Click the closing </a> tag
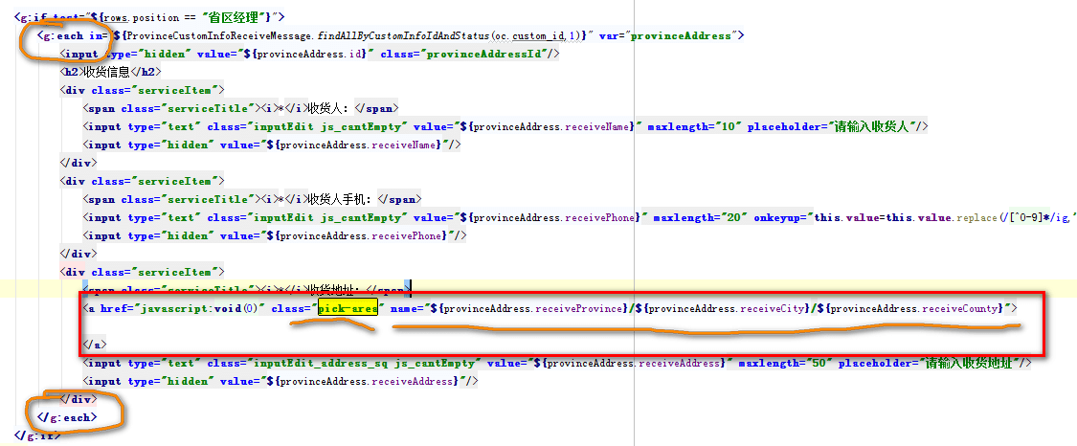This screenshot has width=1077, height=446. 96,345
